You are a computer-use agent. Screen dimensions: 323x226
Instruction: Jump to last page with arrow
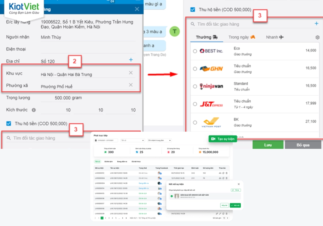[126, 218]
